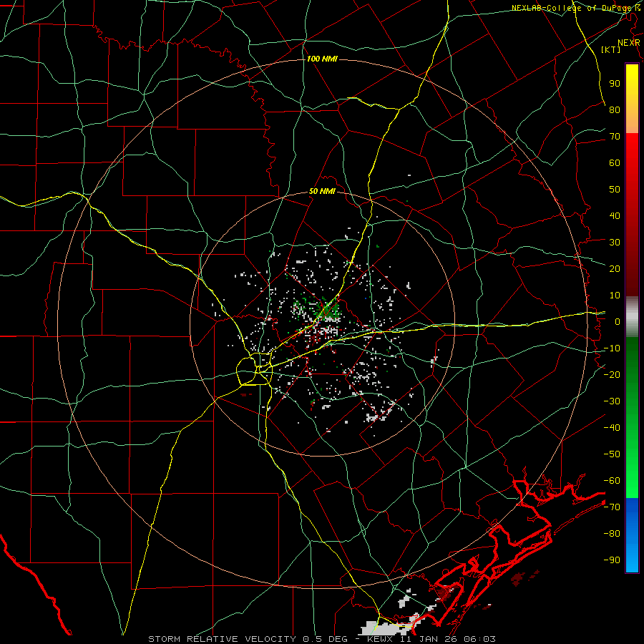Click the -70 value on the velocity scale

click(612, 507)
